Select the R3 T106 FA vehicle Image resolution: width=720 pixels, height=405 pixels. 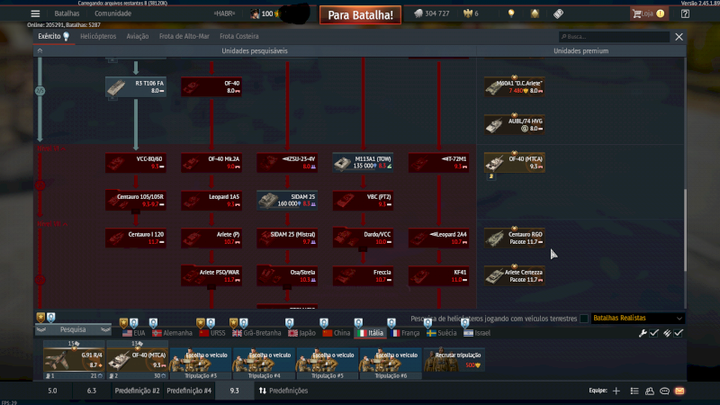pyautogui.click(x=136, y=86)
